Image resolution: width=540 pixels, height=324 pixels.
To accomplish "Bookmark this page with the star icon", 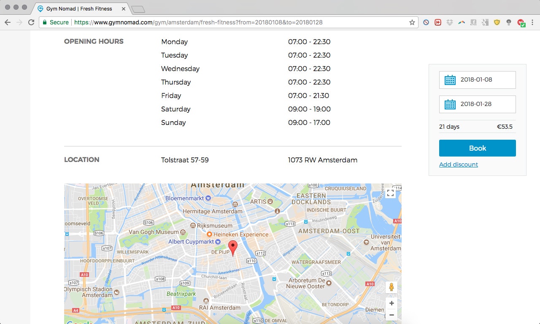I will click(412, 22).
